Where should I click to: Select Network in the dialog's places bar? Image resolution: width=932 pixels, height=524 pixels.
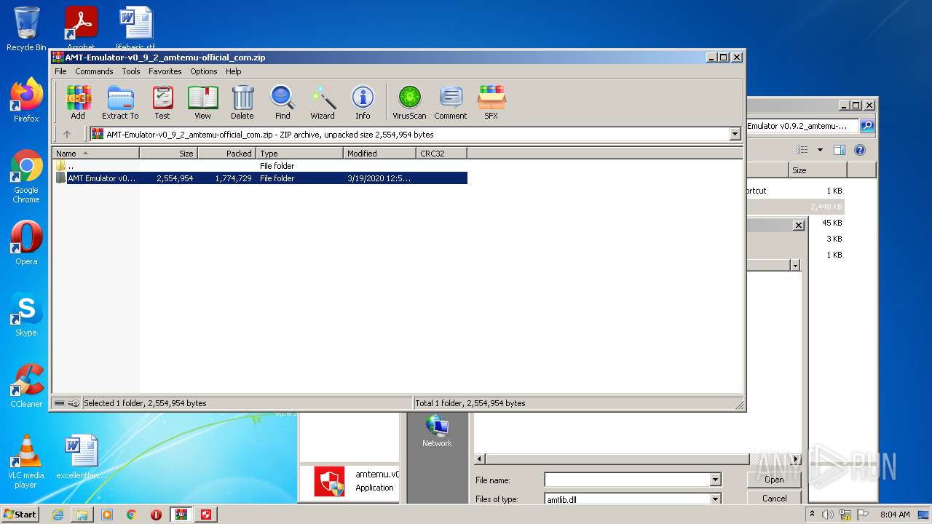pyautogui.click(x=437, y=431)
